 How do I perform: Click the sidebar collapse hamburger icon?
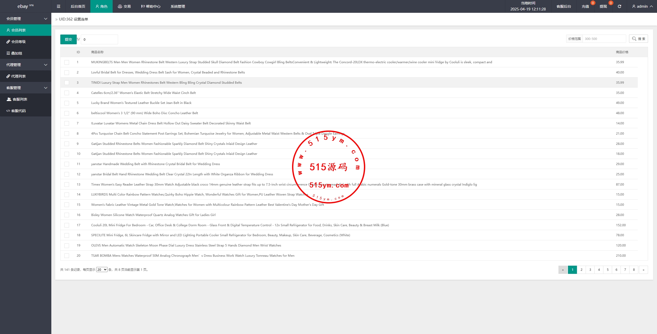pyautogui.click(x=59, y=6)
